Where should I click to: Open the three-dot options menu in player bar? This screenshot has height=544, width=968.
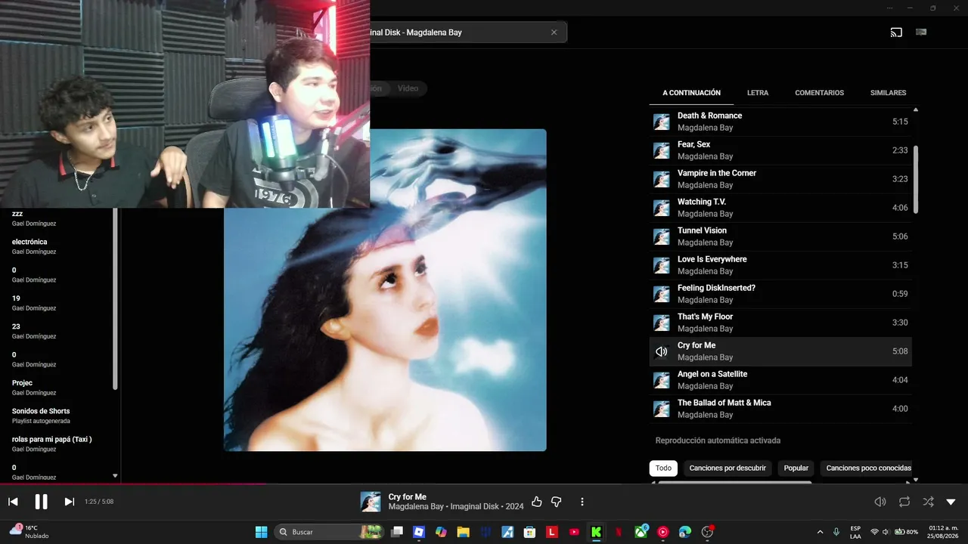(x=582, y=502)
